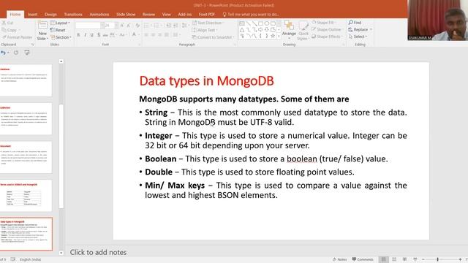
Task: Click the Zoom Out minus icon
Action: point(423,259)
